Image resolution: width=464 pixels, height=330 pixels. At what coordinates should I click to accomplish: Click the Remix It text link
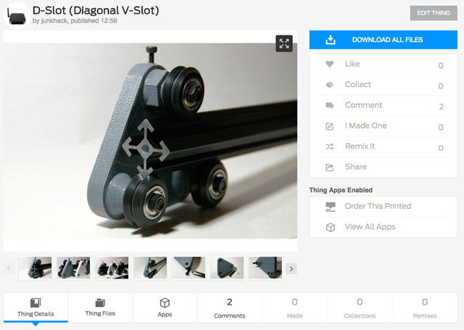360,147
